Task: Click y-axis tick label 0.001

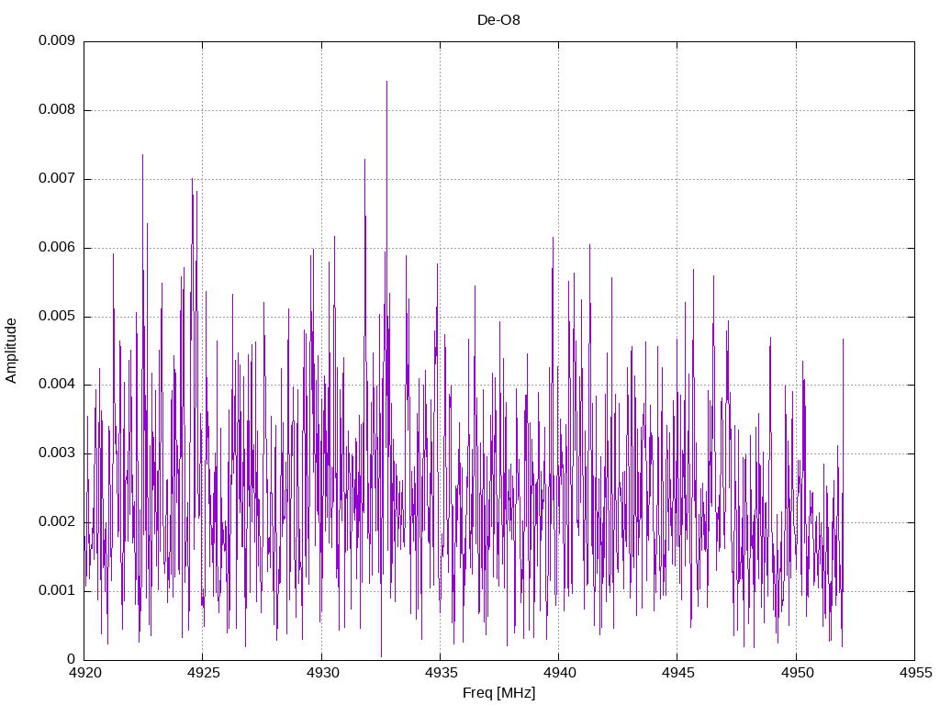Action: click(x=57, y=590)
